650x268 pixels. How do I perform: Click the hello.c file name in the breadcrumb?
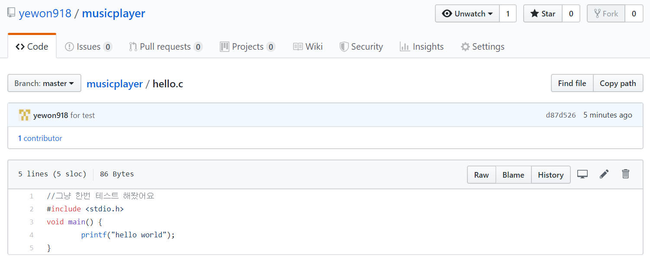coord(168,83)
